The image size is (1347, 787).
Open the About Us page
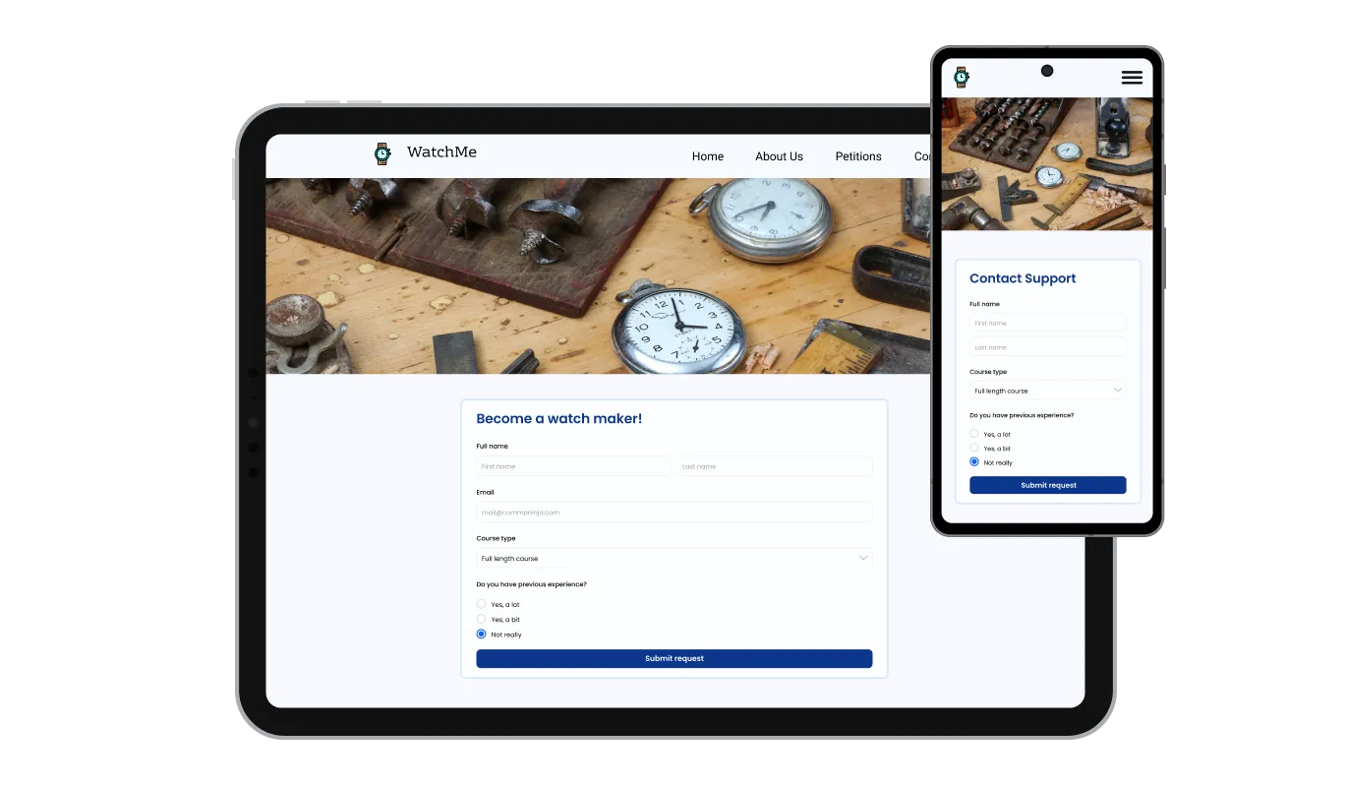pos(778,156)
